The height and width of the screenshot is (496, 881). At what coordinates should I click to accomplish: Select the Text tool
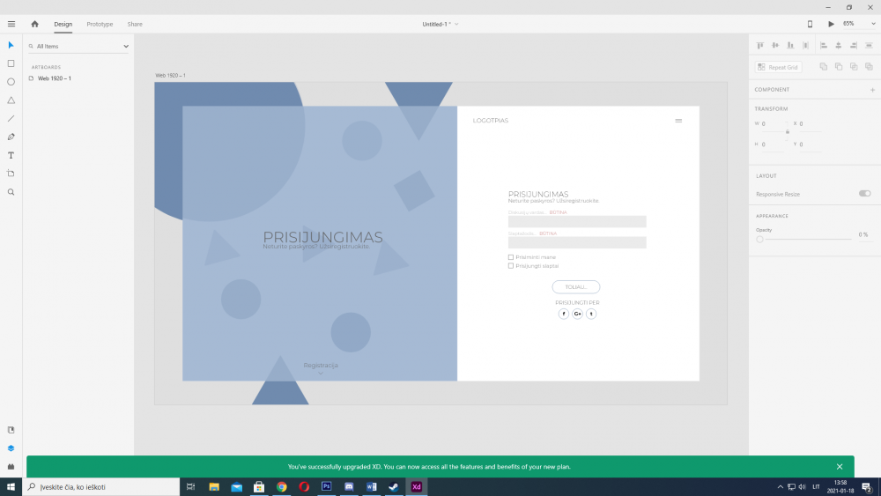[x=11, y=155]
